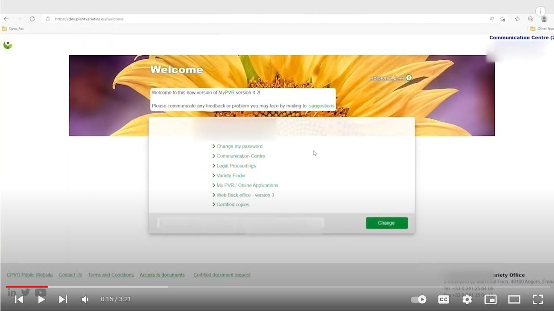Open the video settings gear

[x=467, y=299]
